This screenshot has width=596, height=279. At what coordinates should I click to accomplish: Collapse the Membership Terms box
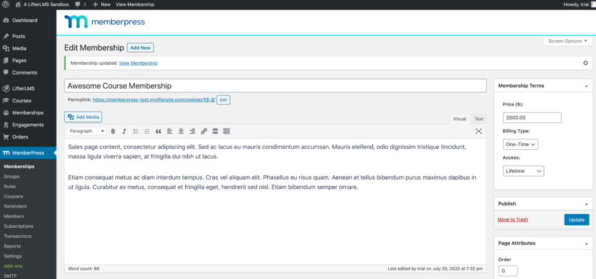click(x=587, y=86)
